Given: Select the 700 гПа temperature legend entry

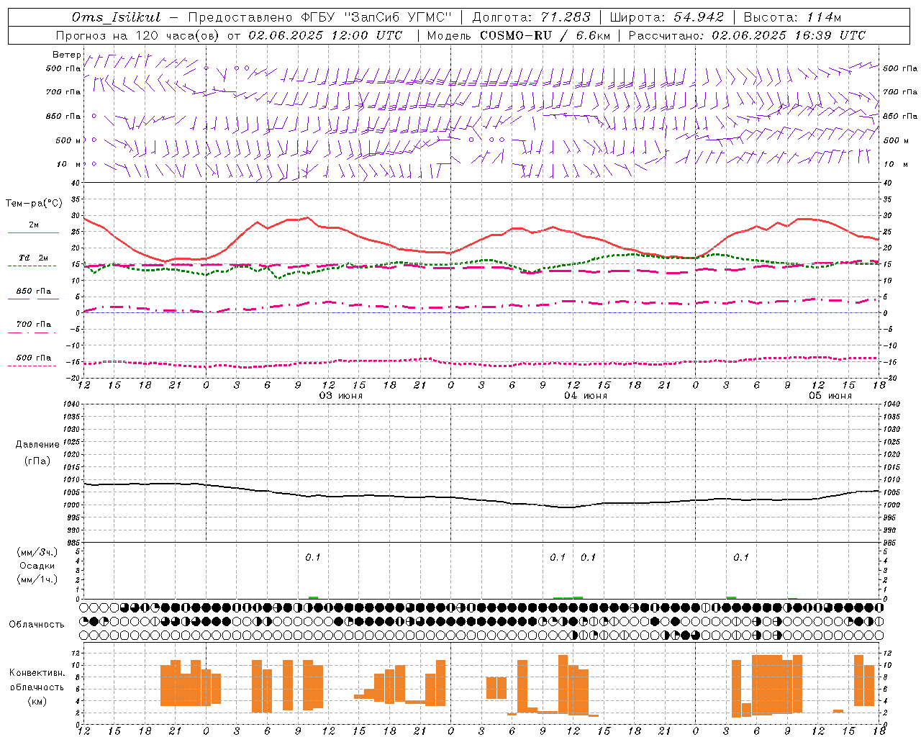Looking at the screenshot, I should pyautogui.click(x=33, y=327).
